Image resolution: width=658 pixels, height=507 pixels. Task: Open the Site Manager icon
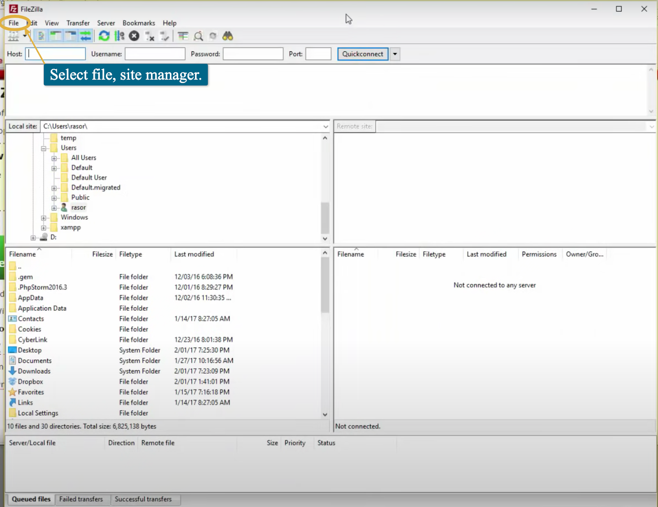click(14, 37)
